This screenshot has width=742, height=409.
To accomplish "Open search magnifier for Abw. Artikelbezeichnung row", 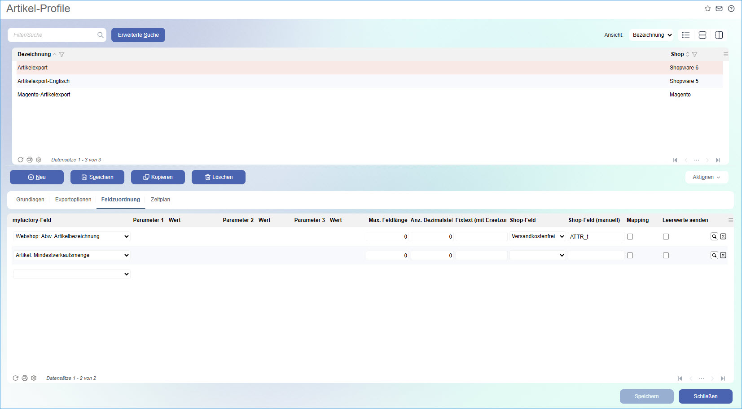I will pos(714,236).
